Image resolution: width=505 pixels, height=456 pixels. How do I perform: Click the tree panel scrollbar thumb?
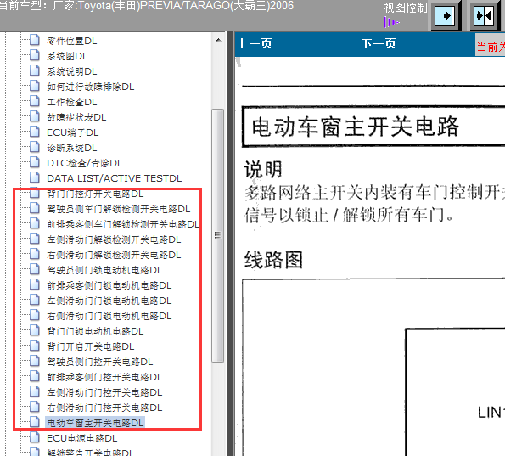218,235
